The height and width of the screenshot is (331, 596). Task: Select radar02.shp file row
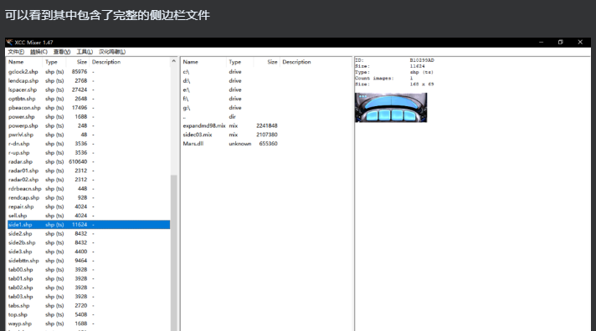[89, 180]
